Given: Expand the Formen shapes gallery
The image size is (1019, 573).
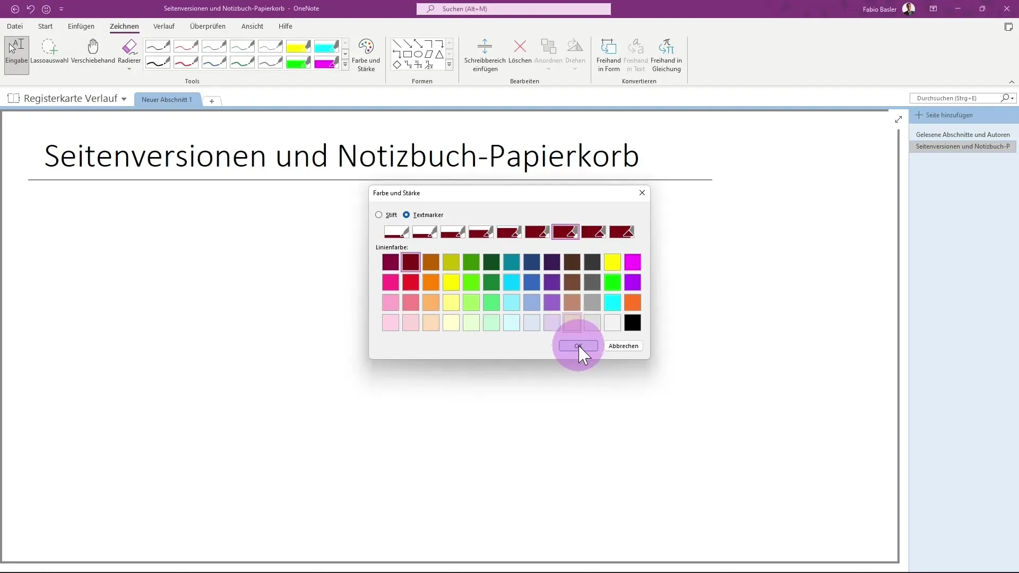Looking at the screenshot, I should tap(449, 65).
